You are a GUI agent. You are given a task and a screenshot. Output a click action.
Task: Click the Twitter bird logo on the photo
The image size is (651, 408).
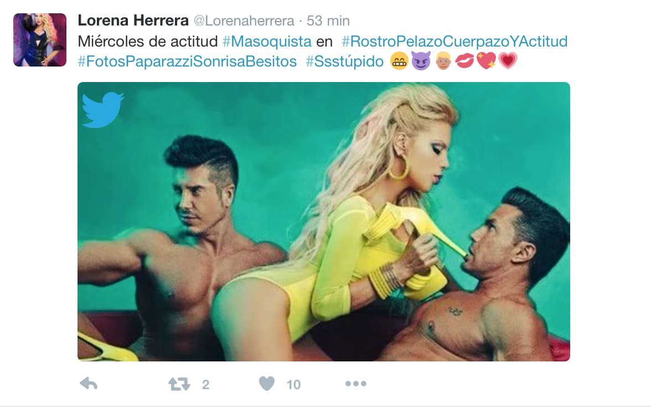102,110
